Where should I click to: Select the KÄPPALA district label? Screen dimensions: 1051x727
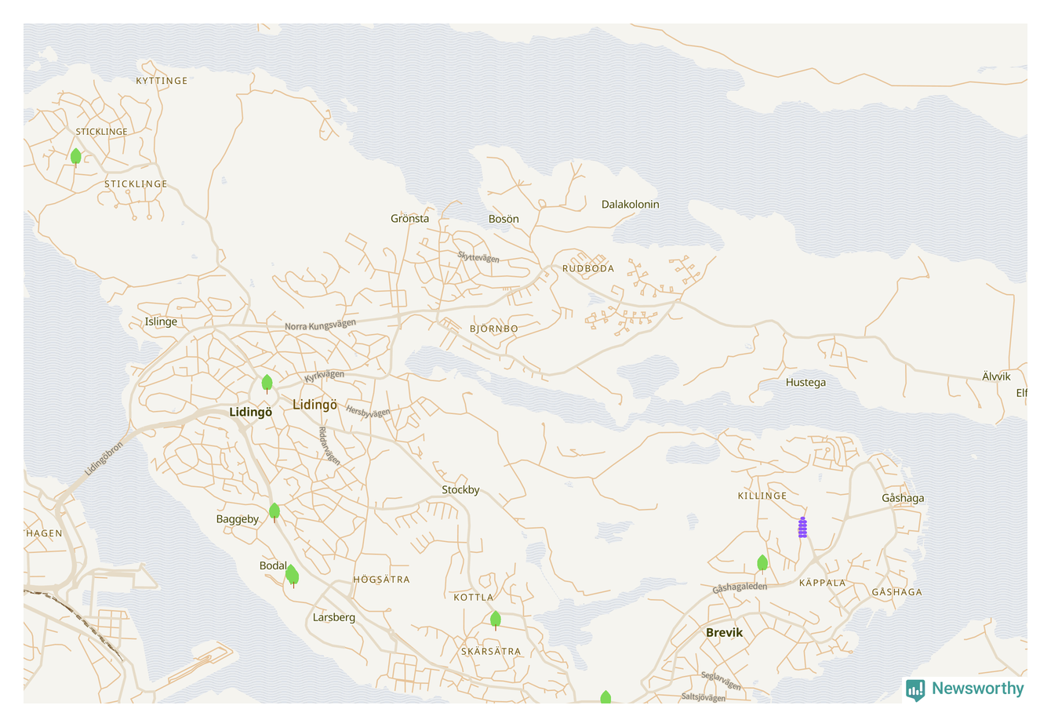click(823, 583)
